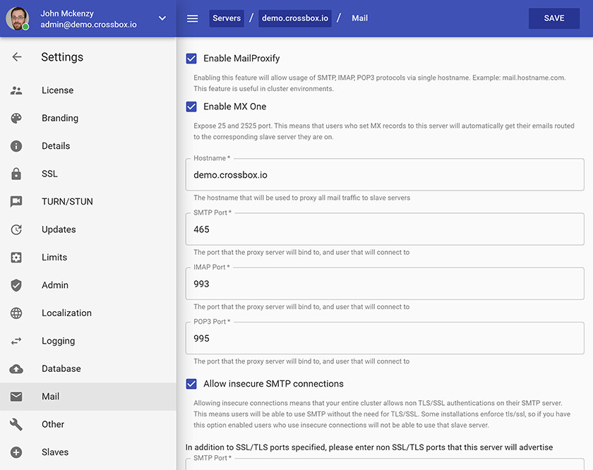Image resolution: width=593 pixels, height=470 pixels.
Task: Click the TURN/STUN video chat icon
Action: click(x=16, y=202)
